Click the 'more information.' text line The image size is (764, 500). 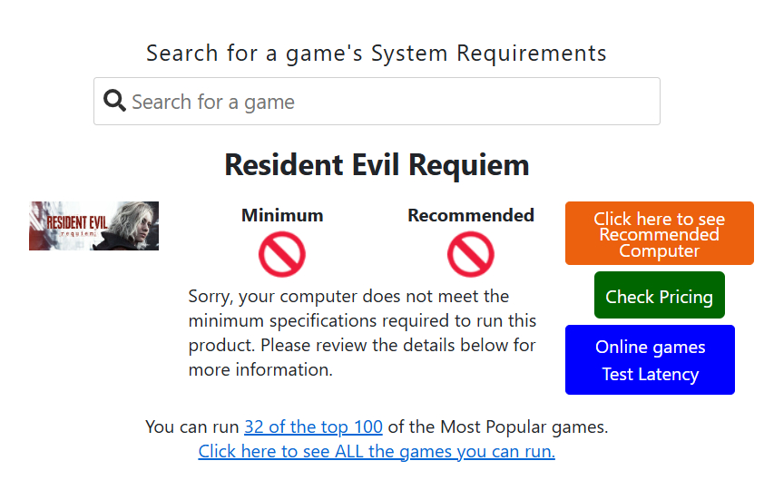(x=260, y=369)
